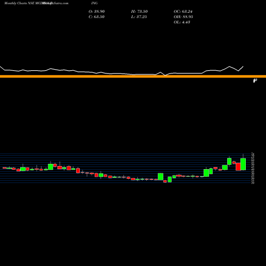Screen dimensions: 266x266
Task: Click the 'Monthly Charts NSE' title text
Action: (x=19, y=3)
